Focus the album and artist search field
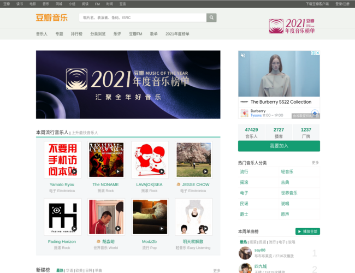355x273 pixels. (x=142, y=17)
